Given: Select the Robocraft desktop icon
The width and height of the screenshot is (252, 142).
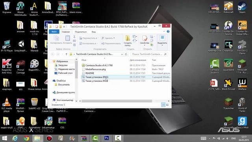Looking at the screenshot, I should tap(228, 7).
